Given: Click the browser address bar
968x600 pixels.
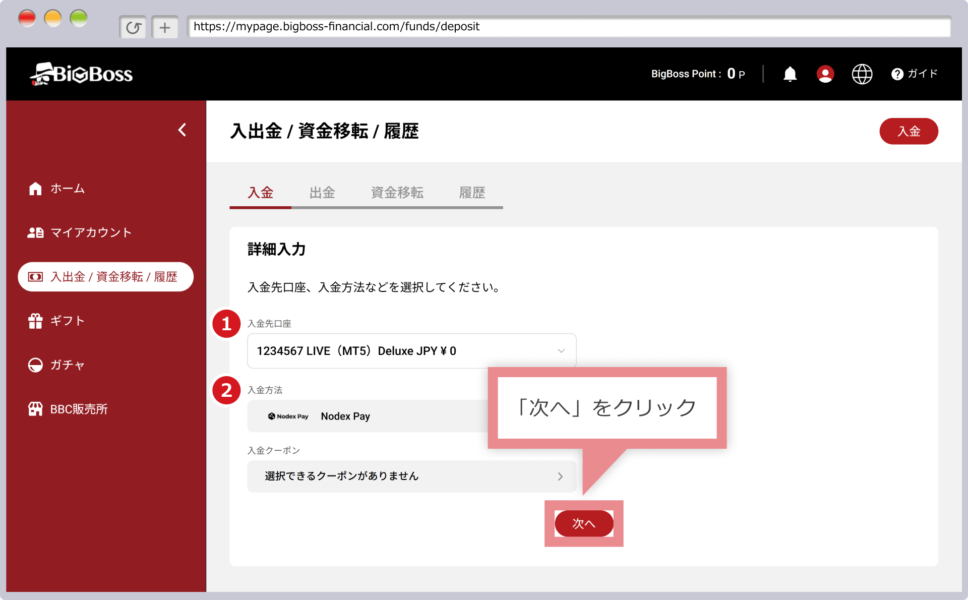Looking at the screenshot, I should (x=569, y=27).
